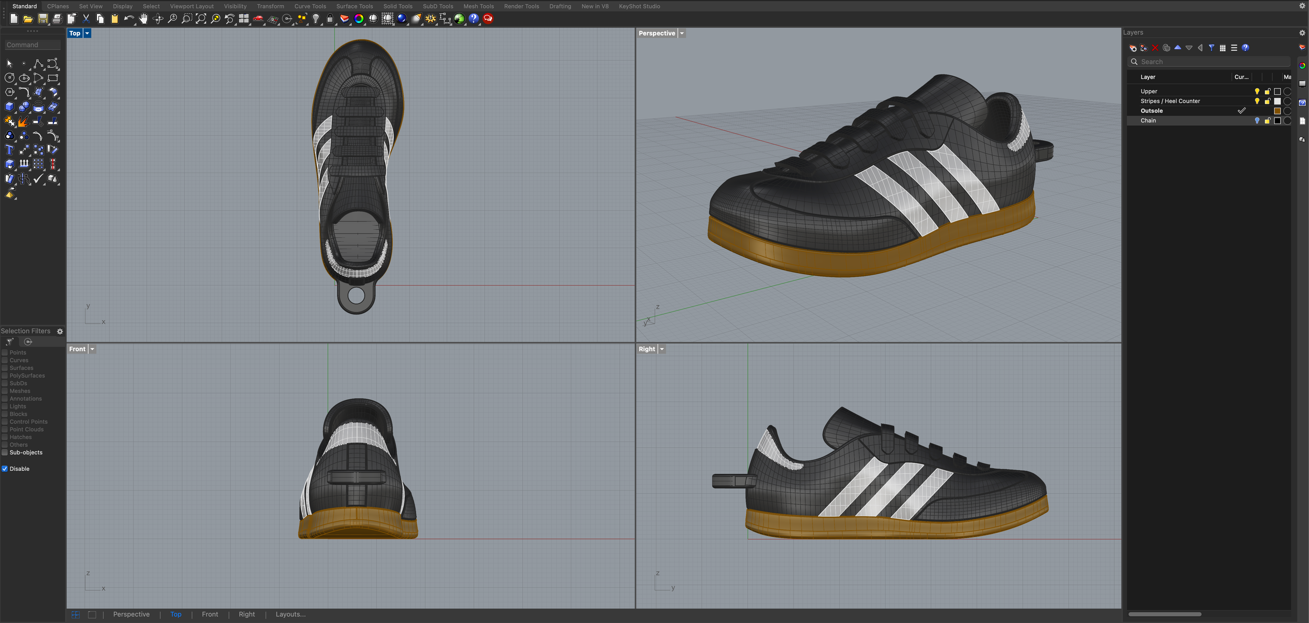The image size is (1309, 623).
Task: Click the Save floppy disk icon
Action: click(43, 19)
